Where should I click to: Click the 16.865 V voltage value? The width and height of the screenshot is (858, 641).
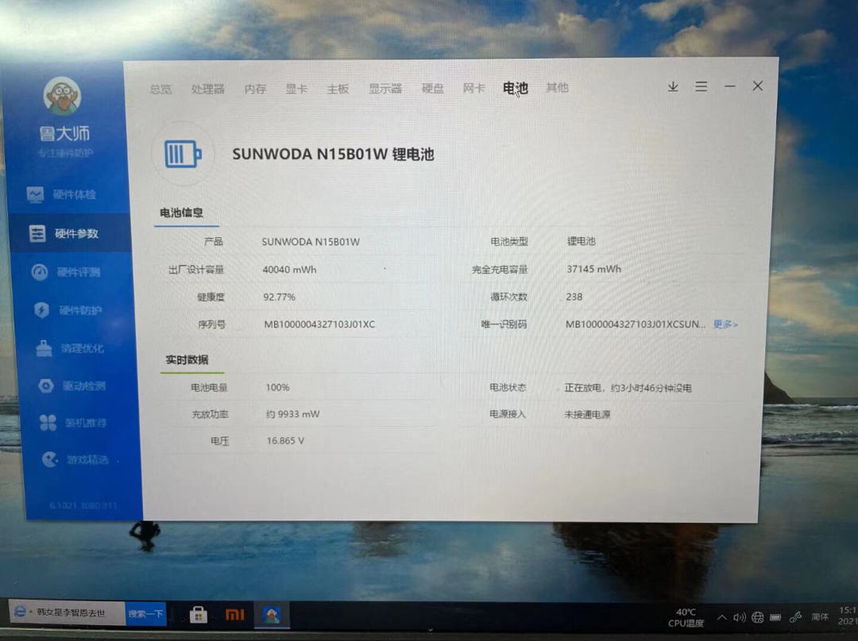285,440
